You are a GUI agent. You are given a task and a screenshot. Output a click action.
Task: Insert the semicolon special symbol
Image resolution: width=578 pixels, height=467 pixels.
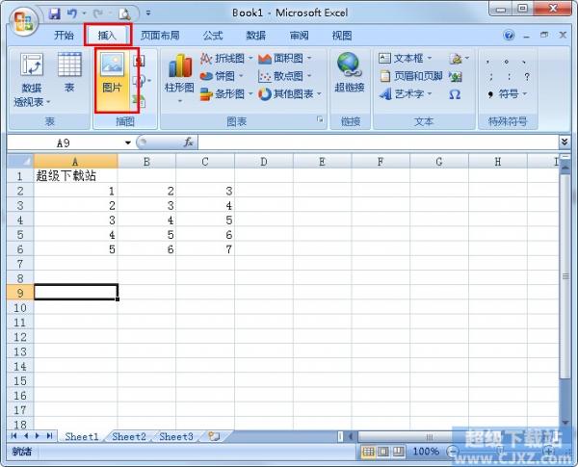[490, 77]
